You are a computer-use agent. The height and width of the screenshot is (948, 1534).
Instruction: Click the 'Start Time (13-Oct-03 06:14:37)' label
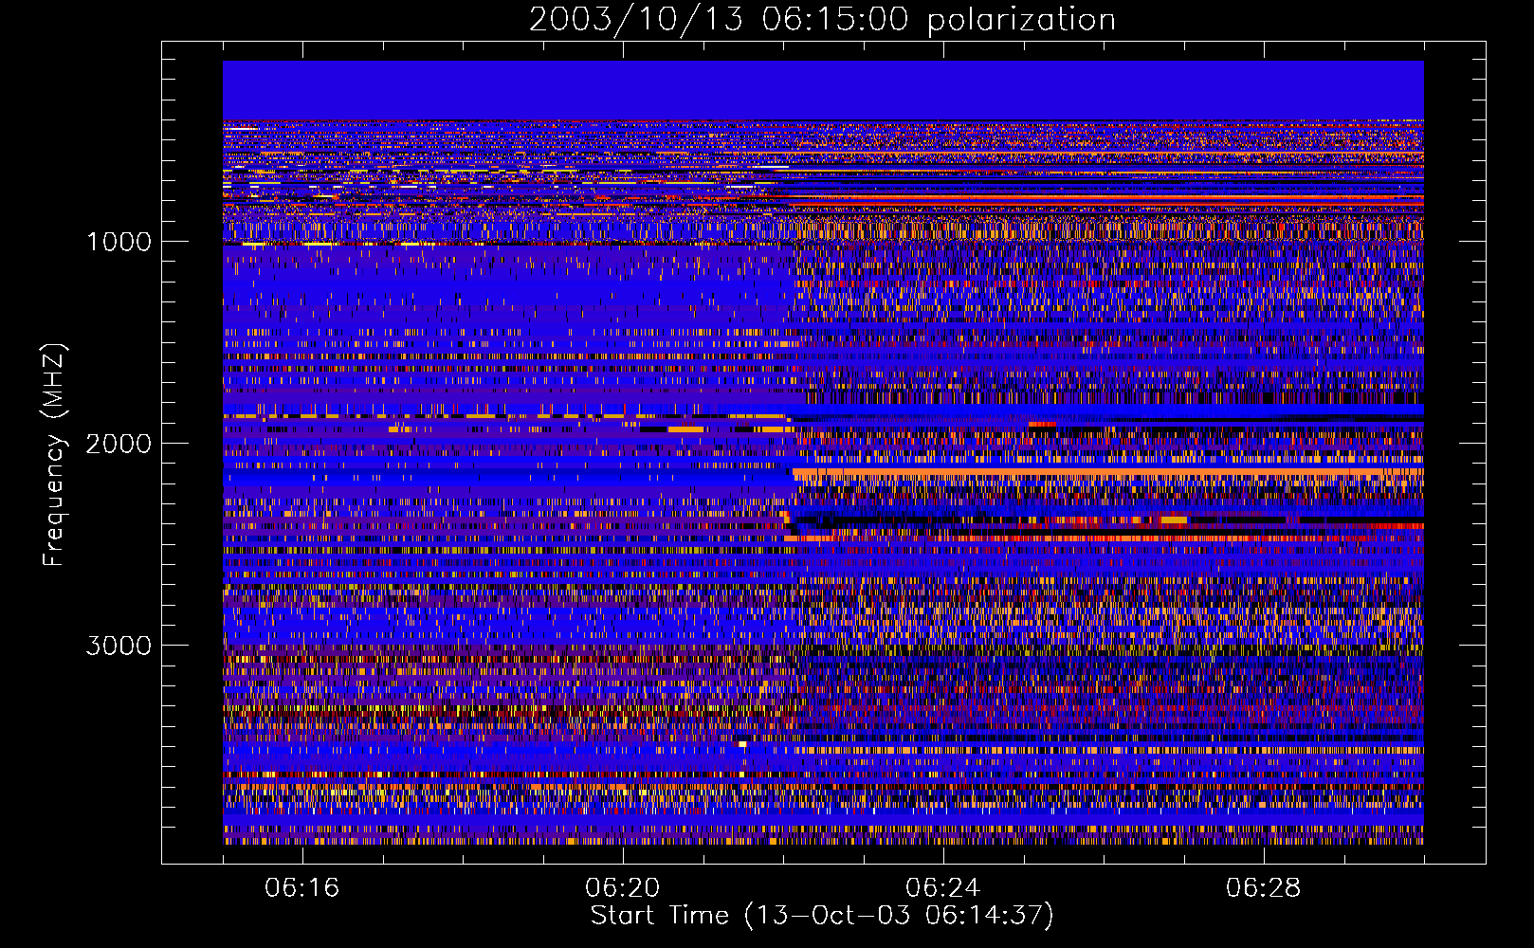pos(822,916)
